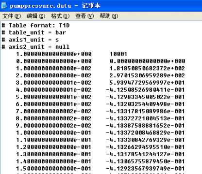This screenshot has width=202, height=174.
Task: Click the pressure value -4.13387588881652e-001
Action: (145, 126)
